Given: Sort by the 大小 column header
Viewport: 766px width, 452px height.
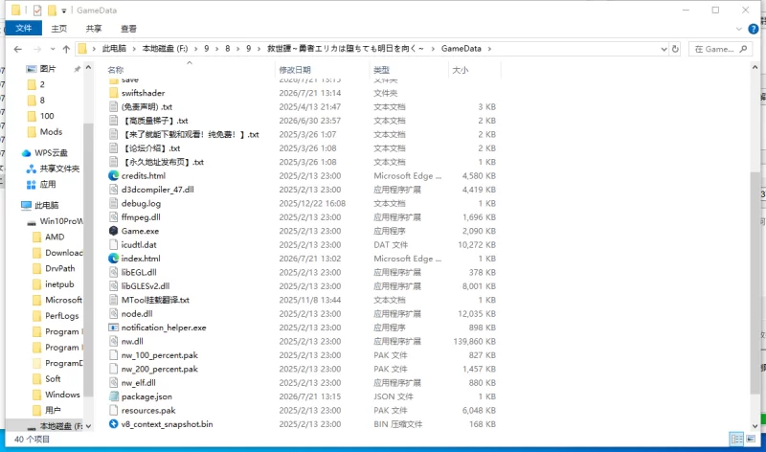Looking at the screenshot, I should coord(461,70).
